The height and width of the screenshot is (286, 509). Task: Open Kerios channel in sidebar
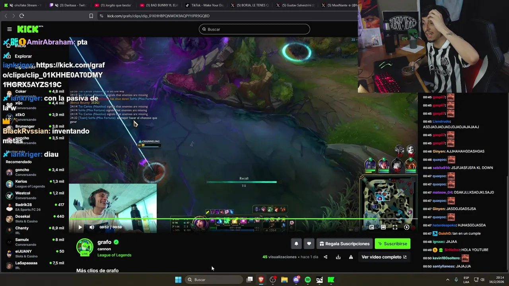[35, 184]
